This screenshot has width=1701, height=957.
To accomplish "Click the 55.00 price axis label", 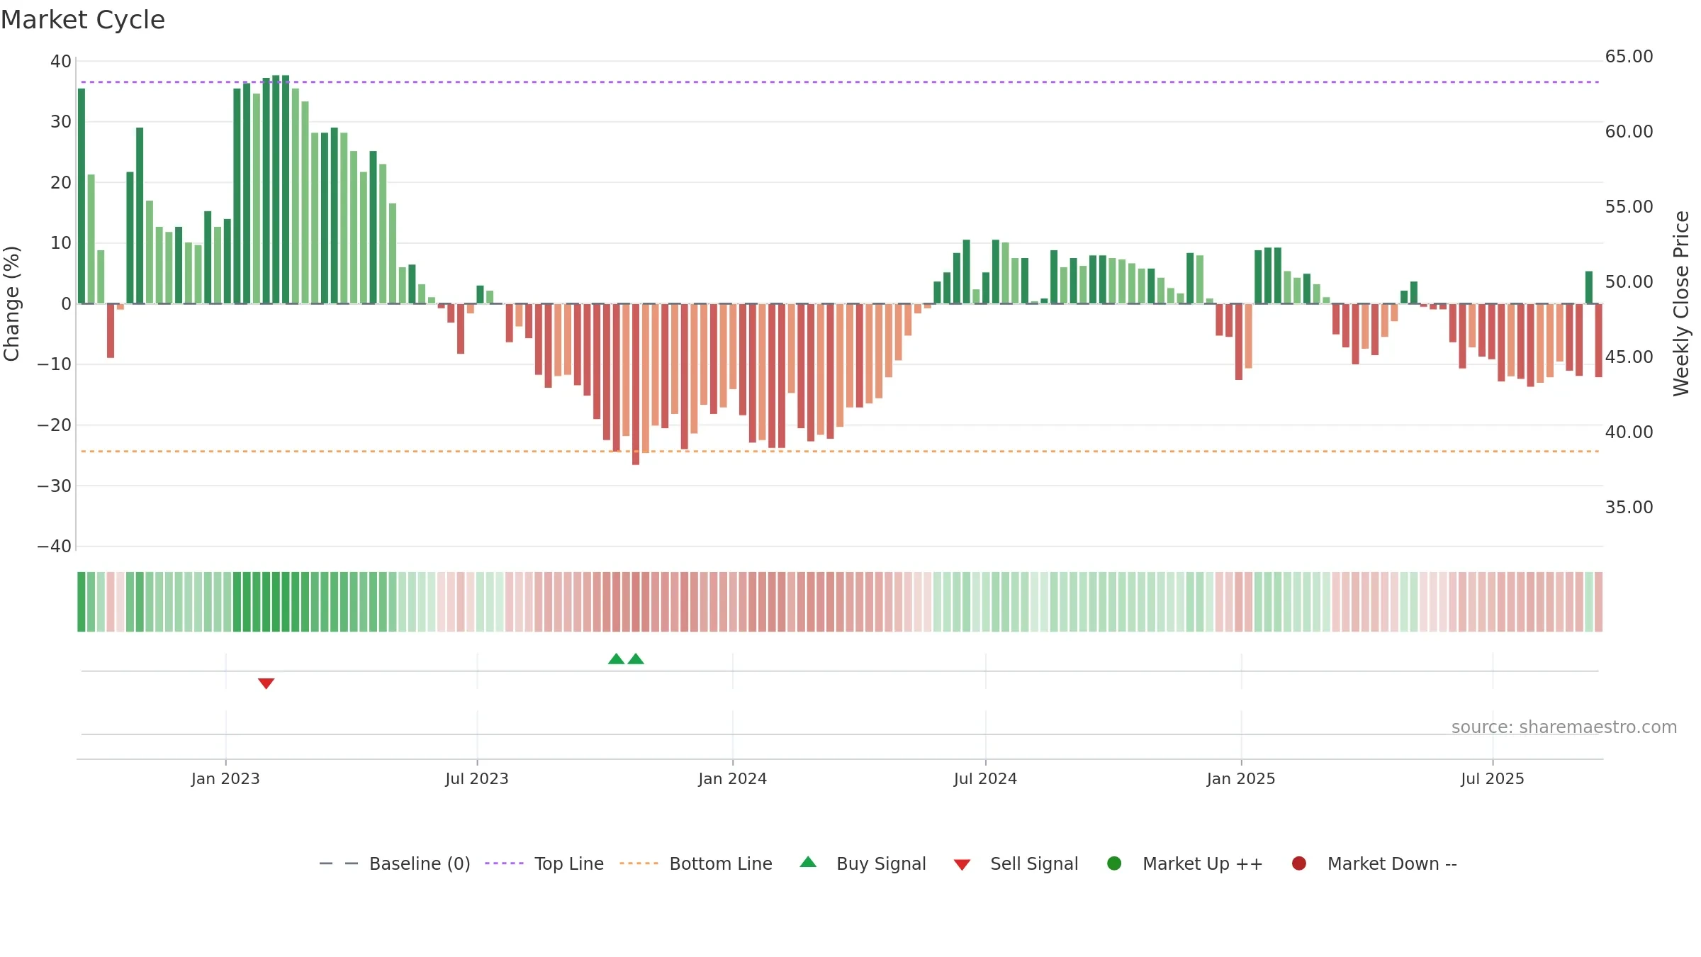I will point(1629,207).
